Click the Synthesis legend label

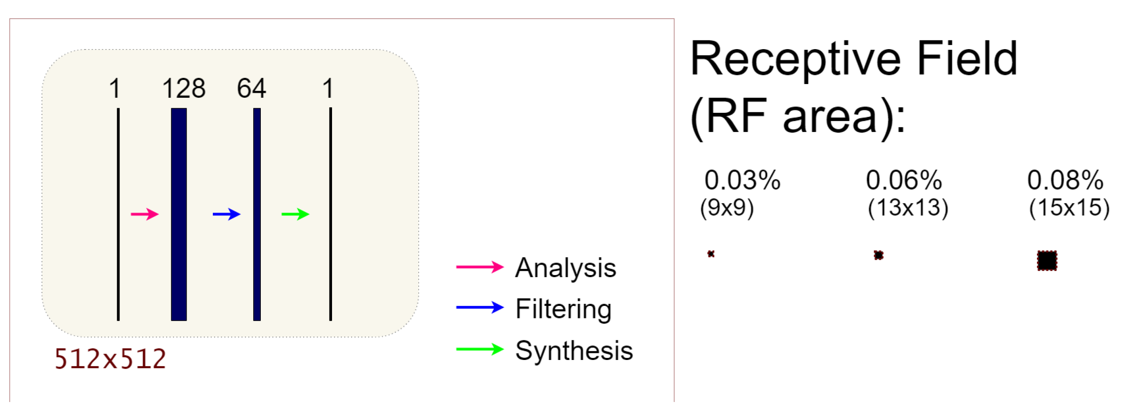click(x=574, y=351)
